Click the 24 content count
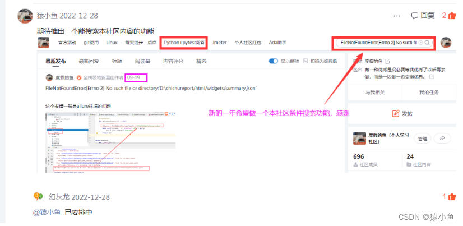This screenshot has width=463, height=226. [410, 156]
